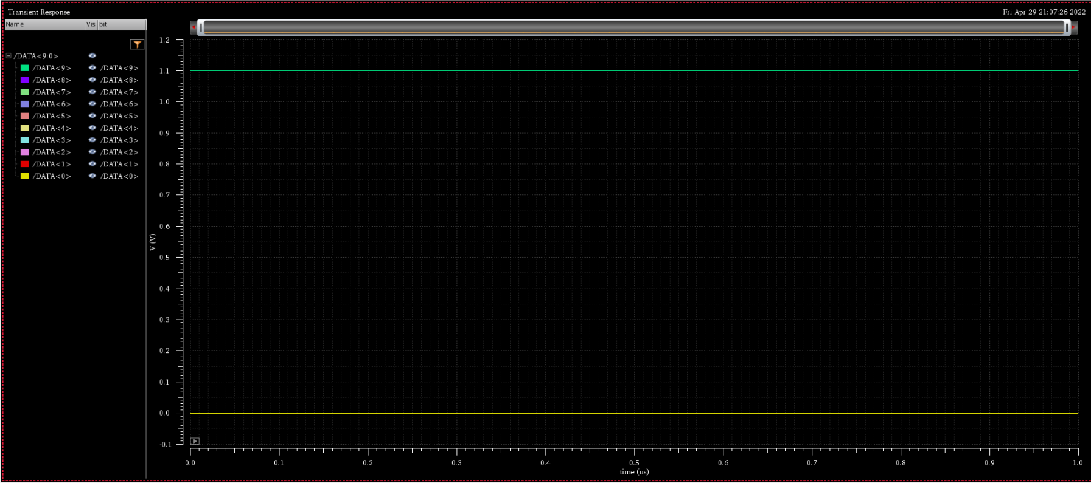1091x483 pixels.
Task: Toggle visibility eye for /DATA<3>
Action: click(92, 140)
